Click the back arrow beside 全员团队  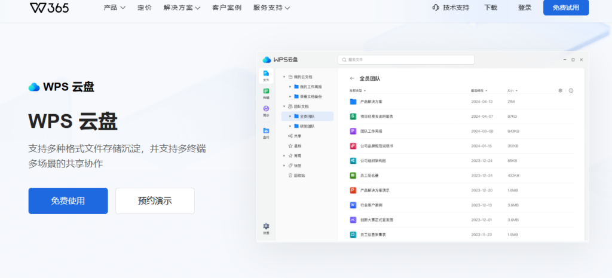coord(352,78)
